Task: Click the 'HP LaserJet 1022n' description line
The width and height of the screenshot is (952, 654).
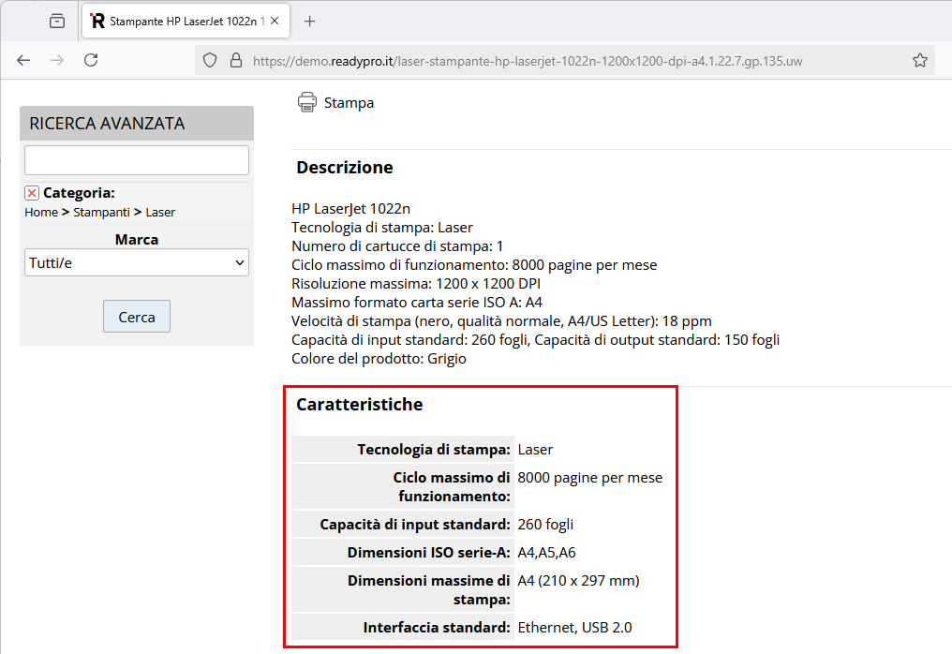Action: pos(351,209)
